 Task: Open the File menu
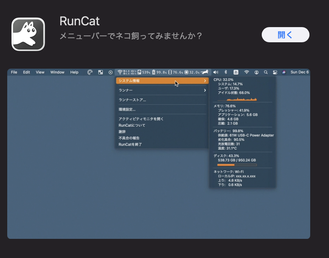coord(14,72)
